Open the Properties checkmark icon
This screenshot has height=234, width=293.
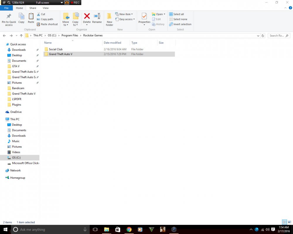[144, 16]
